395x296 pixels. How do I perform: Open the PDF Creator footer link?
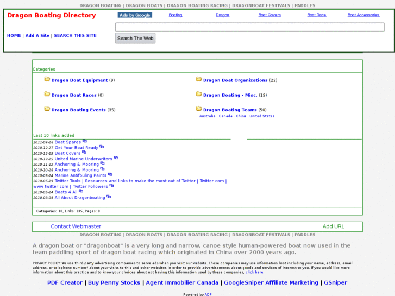(x=65, y=282)
